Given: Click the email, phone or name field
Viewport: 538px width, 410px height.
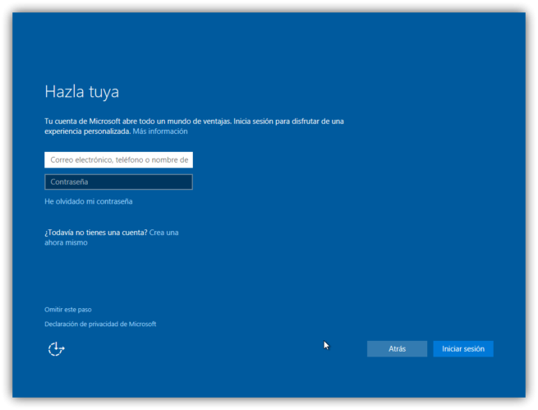Looking at the screenshot, I should point(118,160).
